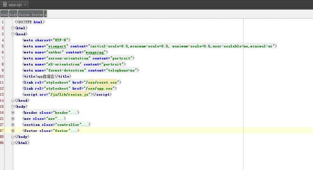
Task: Expand the folded nav element
Action: pyautogui.click(x=13, y=119)
